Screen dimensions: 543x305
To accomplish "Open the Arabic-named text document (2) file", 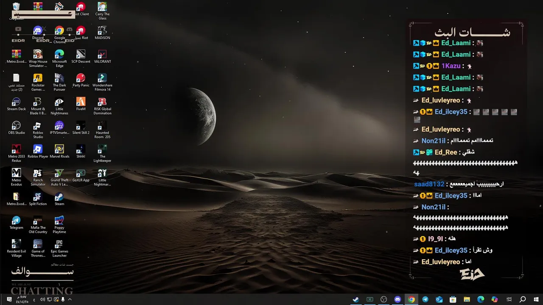I will coord(16,82).
